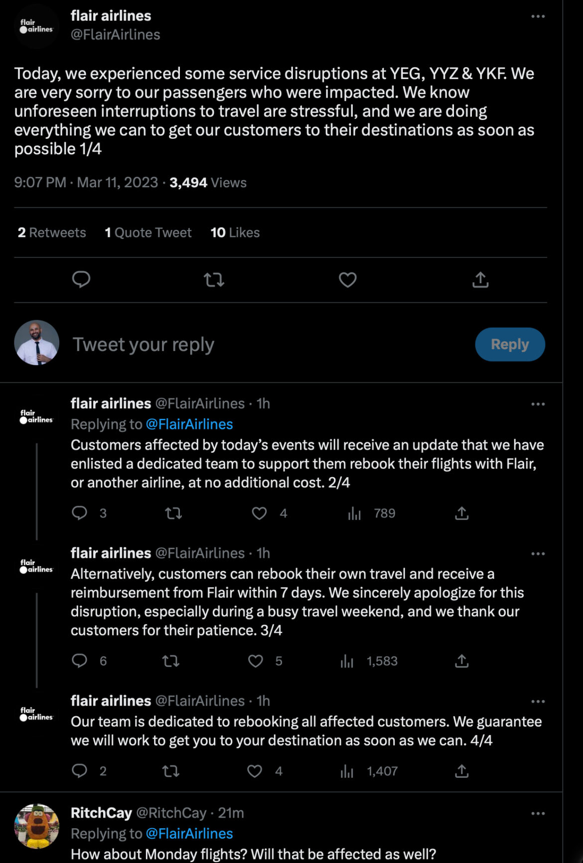Open more options on RitchCay's reply
The width and height of the screenshot is (583, 863).
[538, 813]
